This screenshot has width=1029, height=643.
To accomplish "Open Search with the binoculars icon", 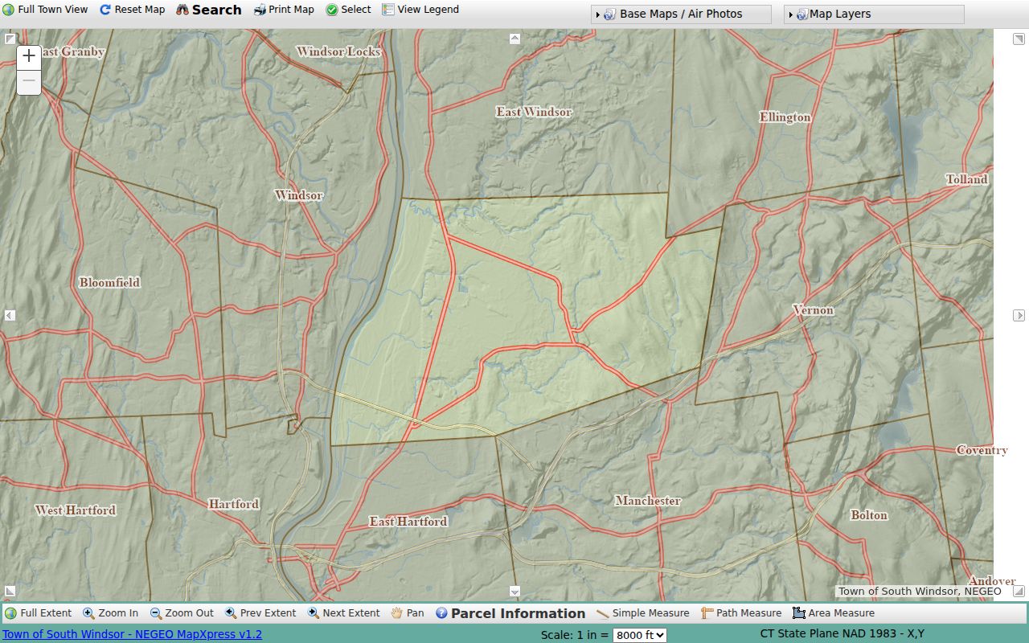I will pyautogui.click(x=182, y=10).
